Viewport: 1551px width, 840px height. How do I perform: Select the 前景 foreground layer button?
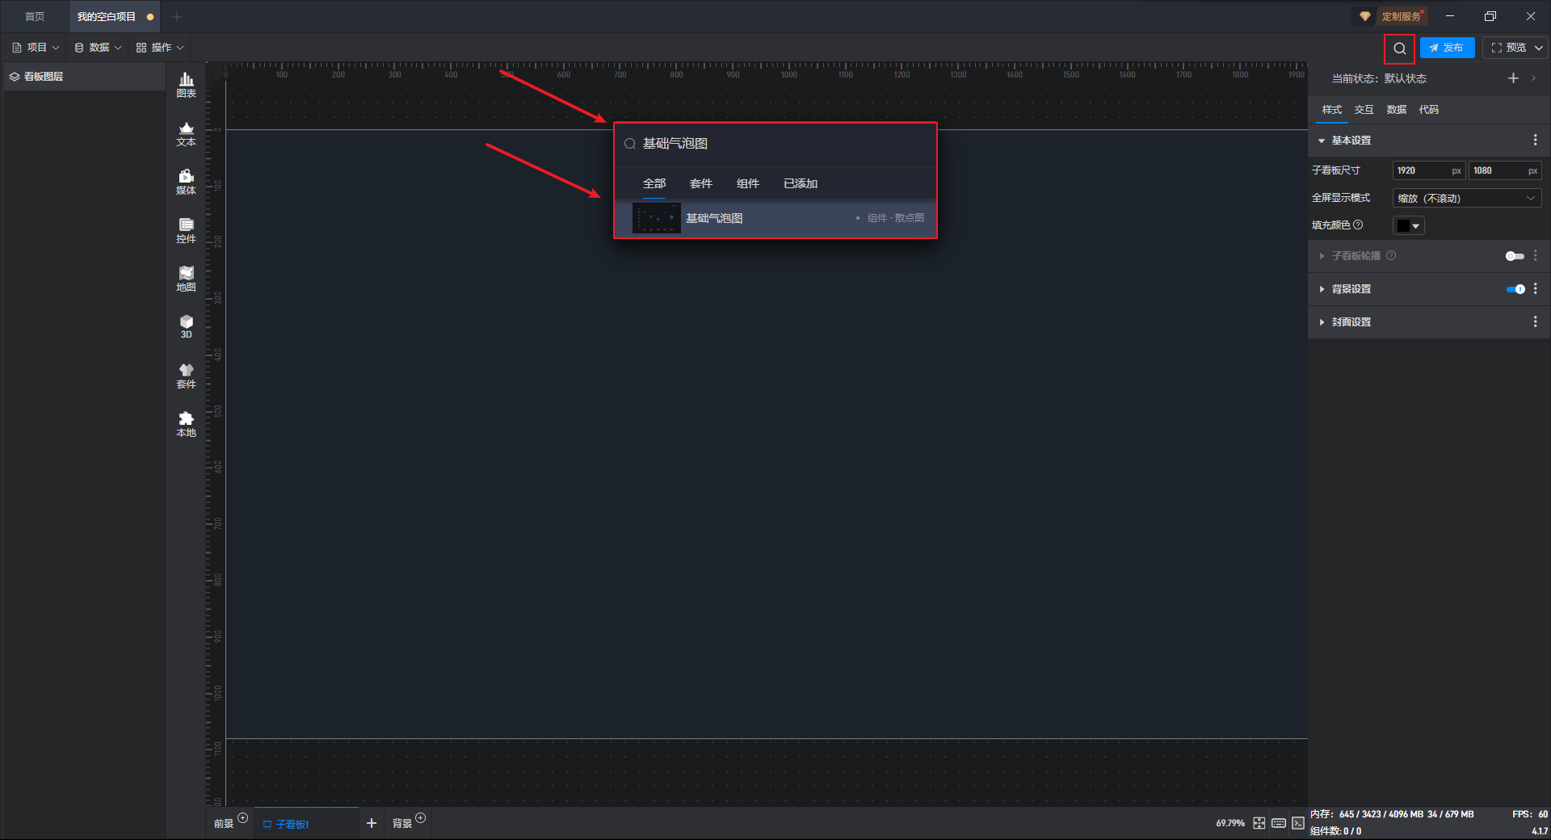click(x=224, y=824)
